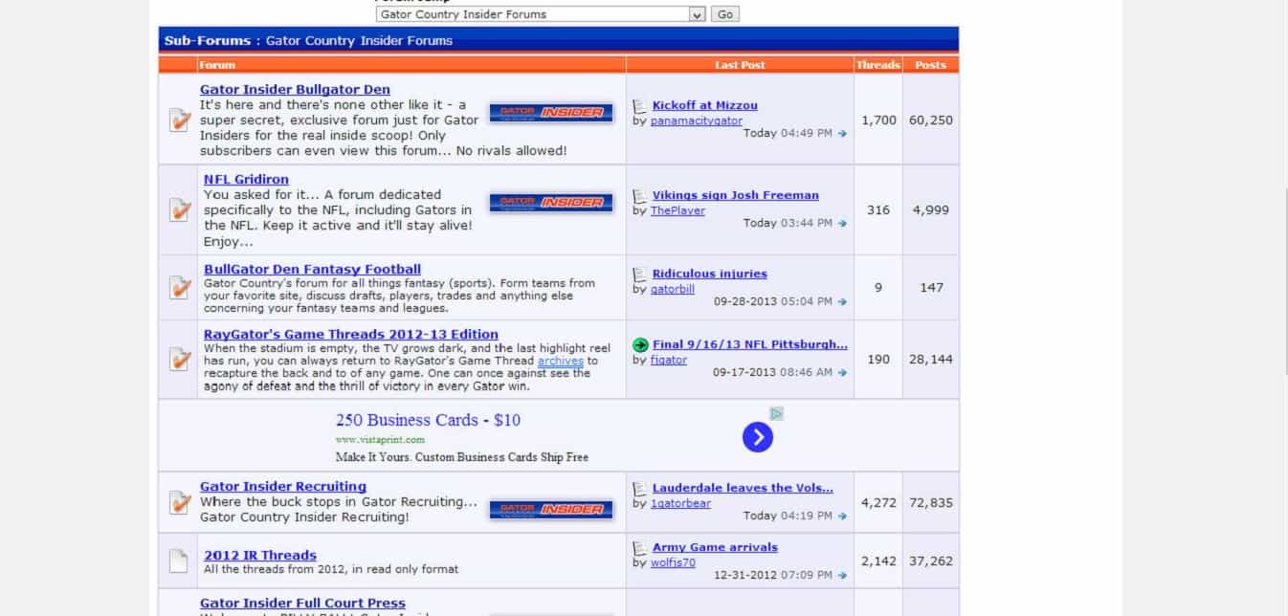Open the 2012 IR Threads forum
The width and height of the screenshot is (1288, 616).
[260, 556]
